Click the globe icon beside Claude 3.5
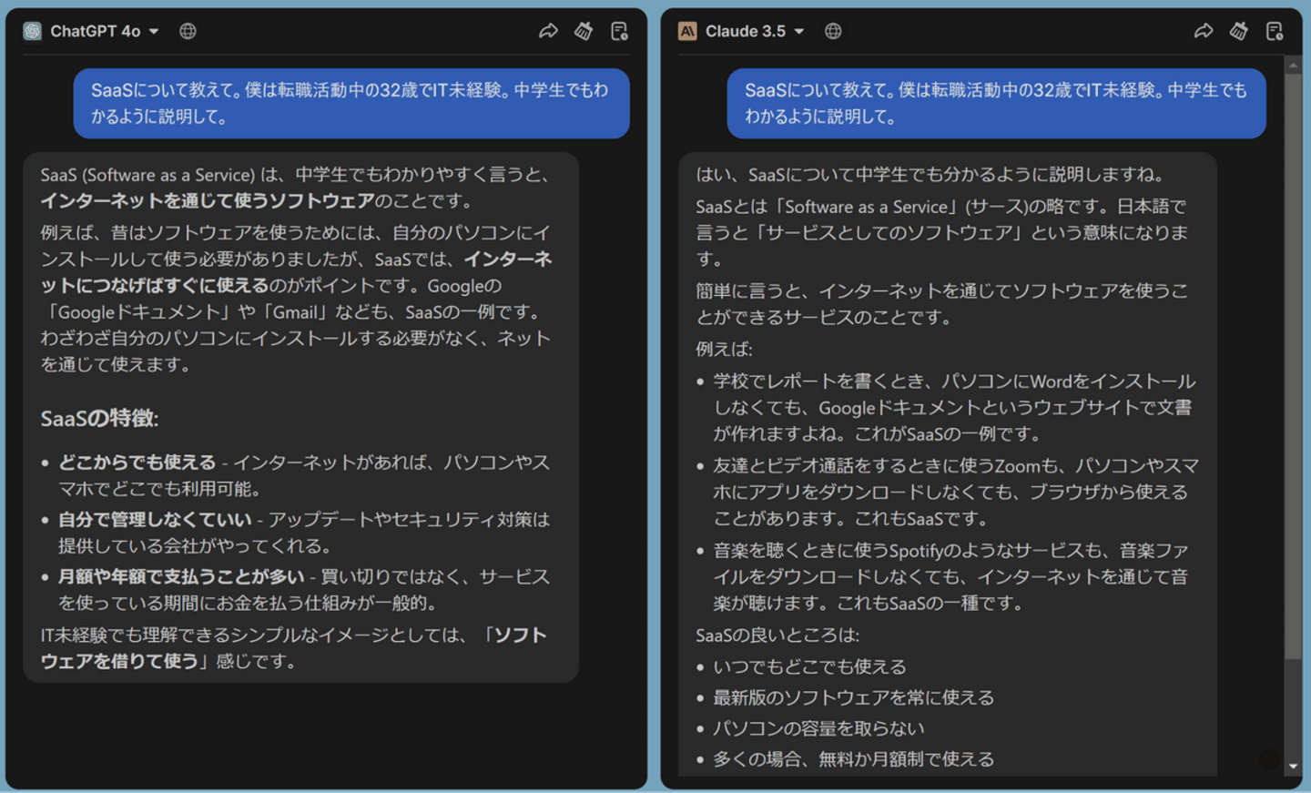Image resolution: width=1311 pixels, height=793 pixels. pos(833,31)
